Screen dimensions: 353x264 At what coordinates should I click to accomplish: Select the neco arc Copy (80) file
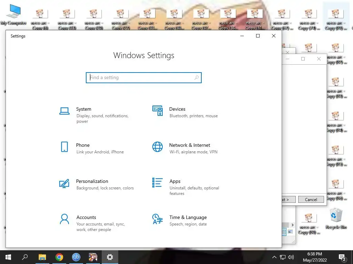[x=309, y=224]
